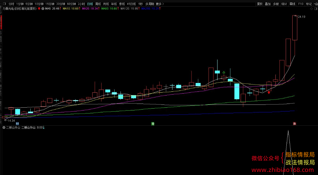Open the 复权 adjustment menu
The height and width of the screenshot is (175, 318).
tap(260, 4)
